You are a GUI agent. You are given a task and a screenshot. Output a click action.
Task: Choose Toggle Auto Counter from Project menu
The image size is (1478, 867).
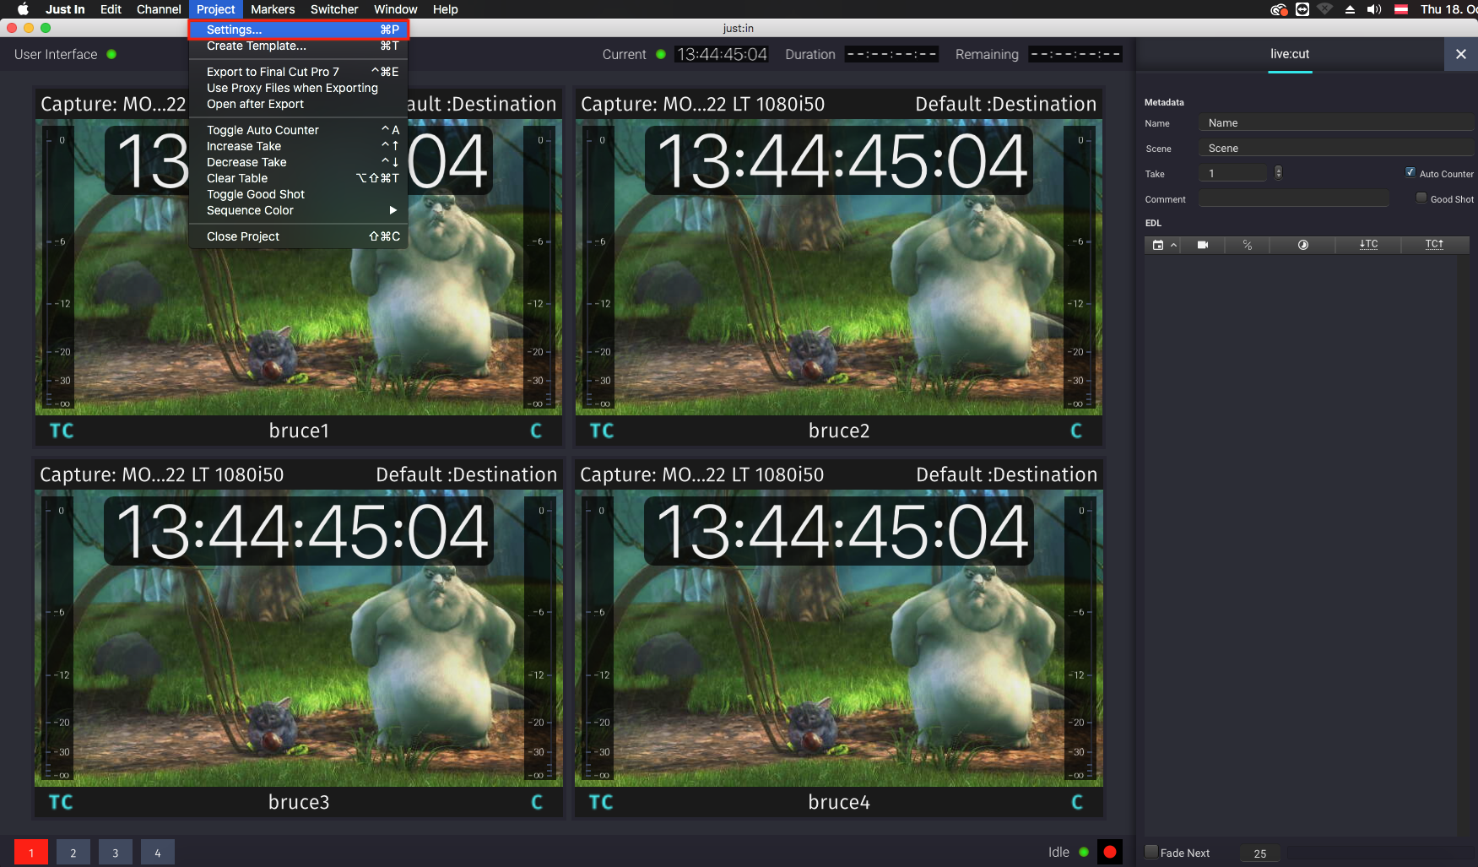298,130
